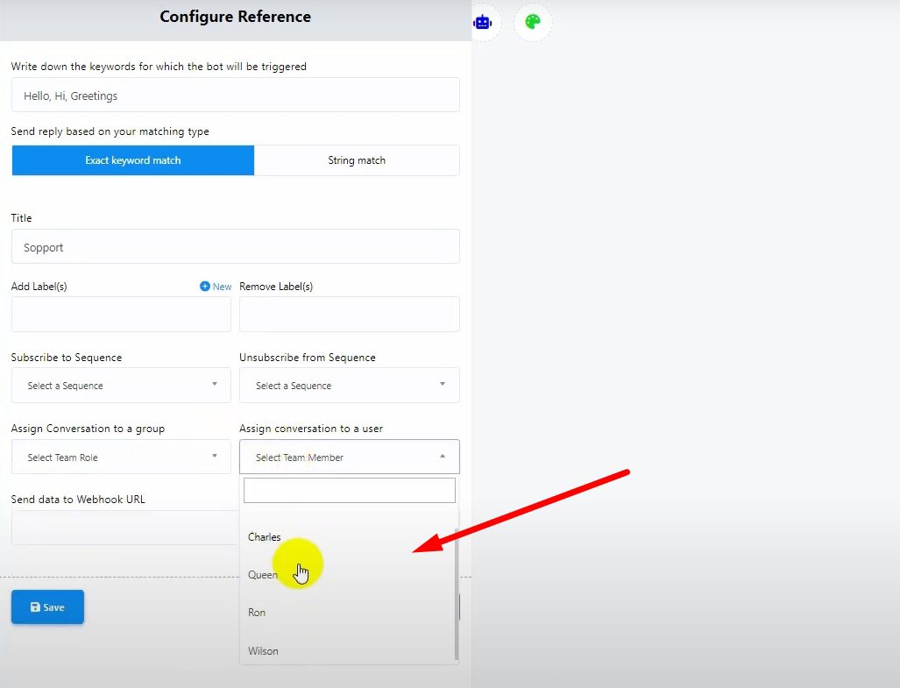Viewport: 900px width, 688px height.
Task: Click the team member search box
Action: [x=349, y=490]
